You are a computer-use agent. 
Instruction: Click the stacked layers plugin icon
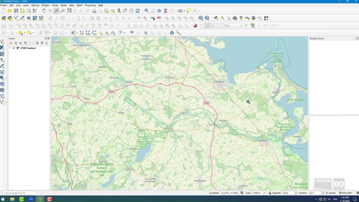[254, 18]
